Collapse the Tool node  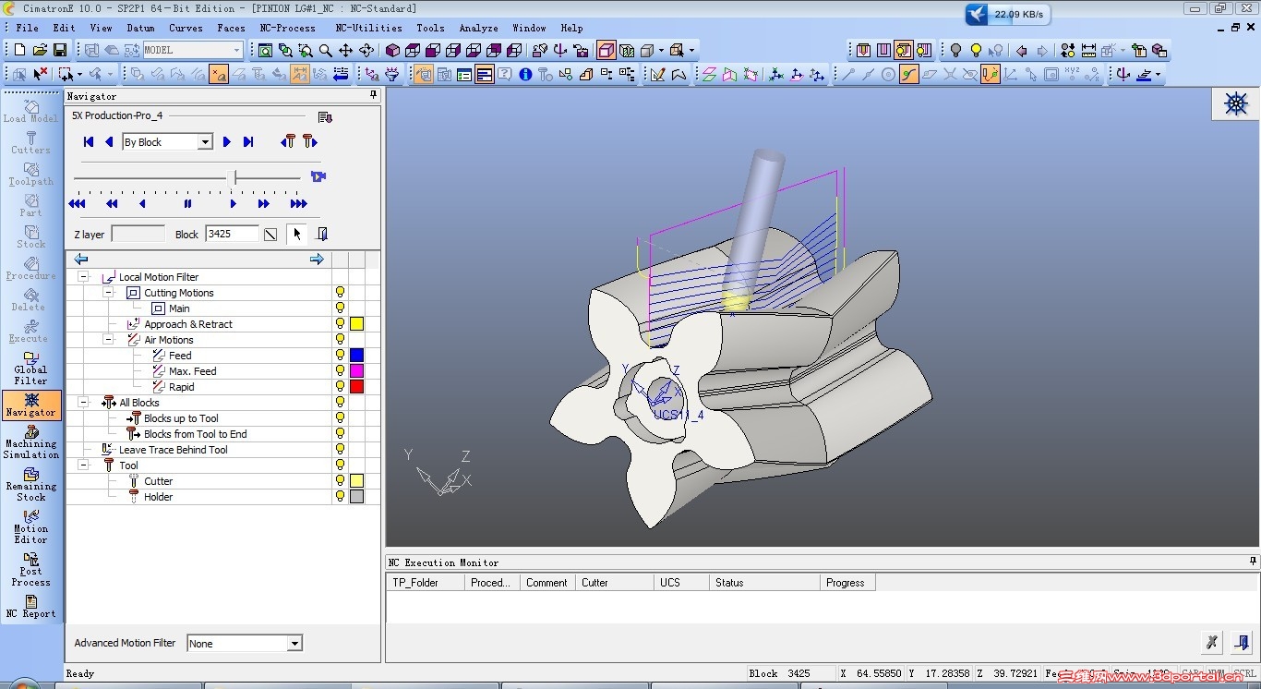tap(83, 465)
